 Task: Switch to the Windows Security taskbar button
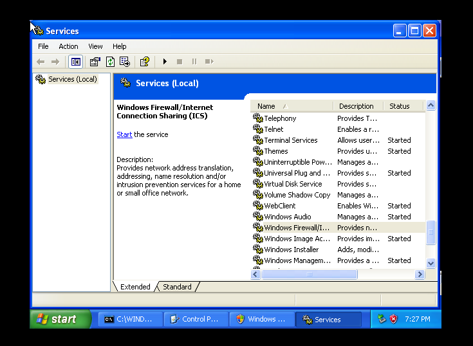point(262,319)
